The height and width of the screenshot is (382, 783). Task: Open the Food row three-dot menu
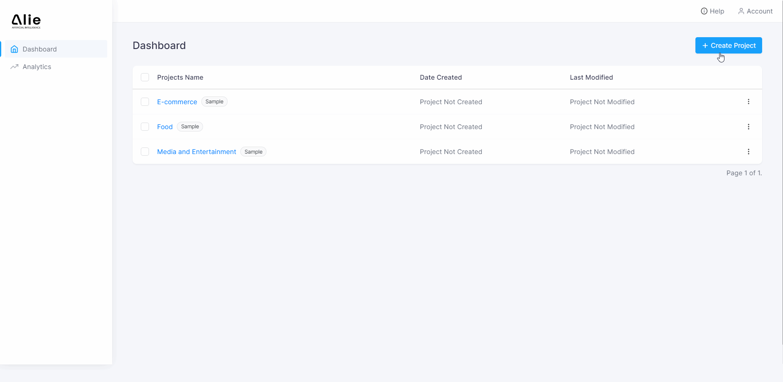coord(748,127)
